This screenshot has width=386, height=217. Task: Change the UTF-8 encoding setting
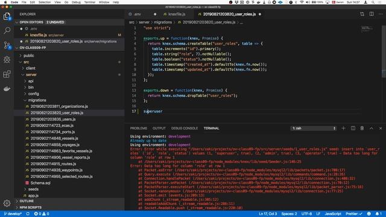(307, 214)
